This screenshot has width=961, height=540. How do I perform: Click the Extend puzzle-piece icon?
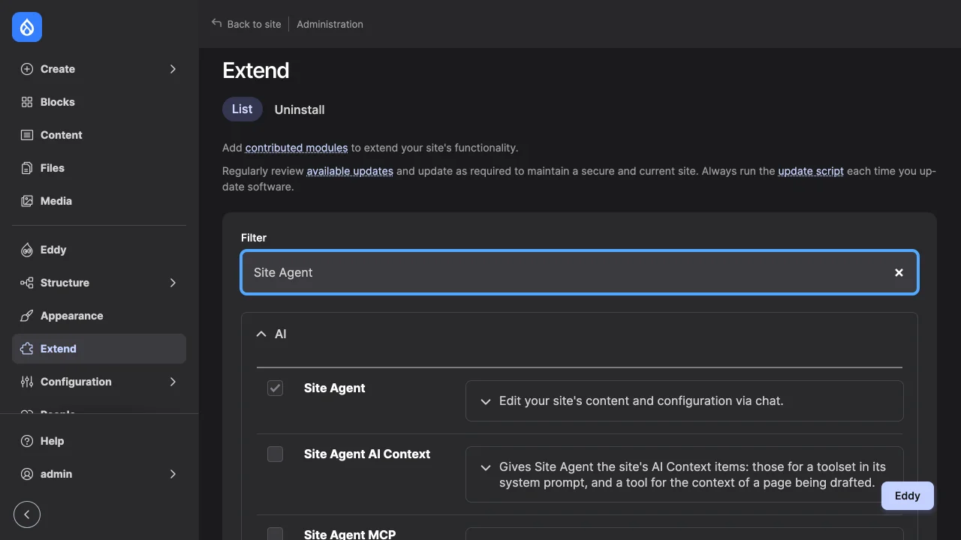[27, 349]
